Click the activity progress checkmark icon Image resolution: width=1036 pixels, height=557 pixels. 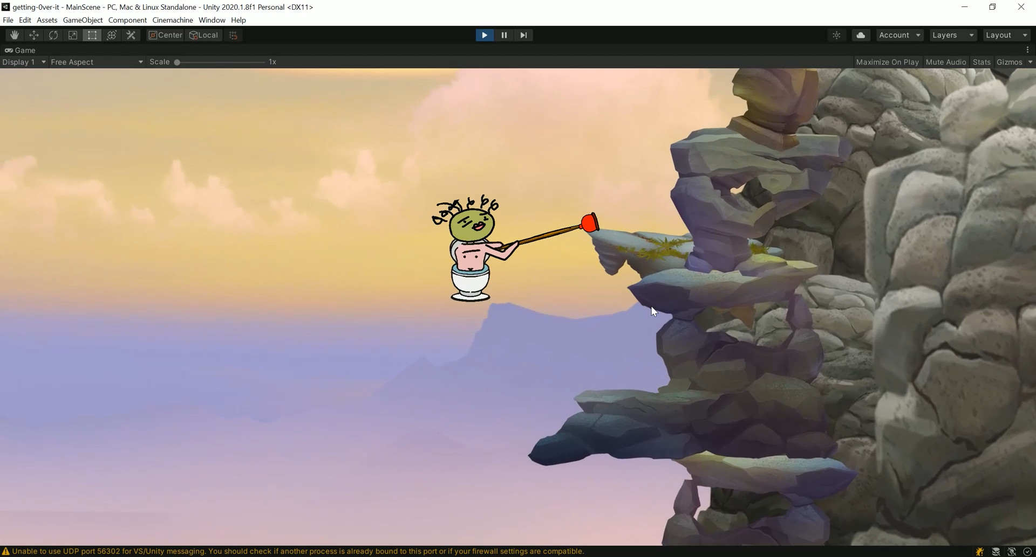point(1027,552)
